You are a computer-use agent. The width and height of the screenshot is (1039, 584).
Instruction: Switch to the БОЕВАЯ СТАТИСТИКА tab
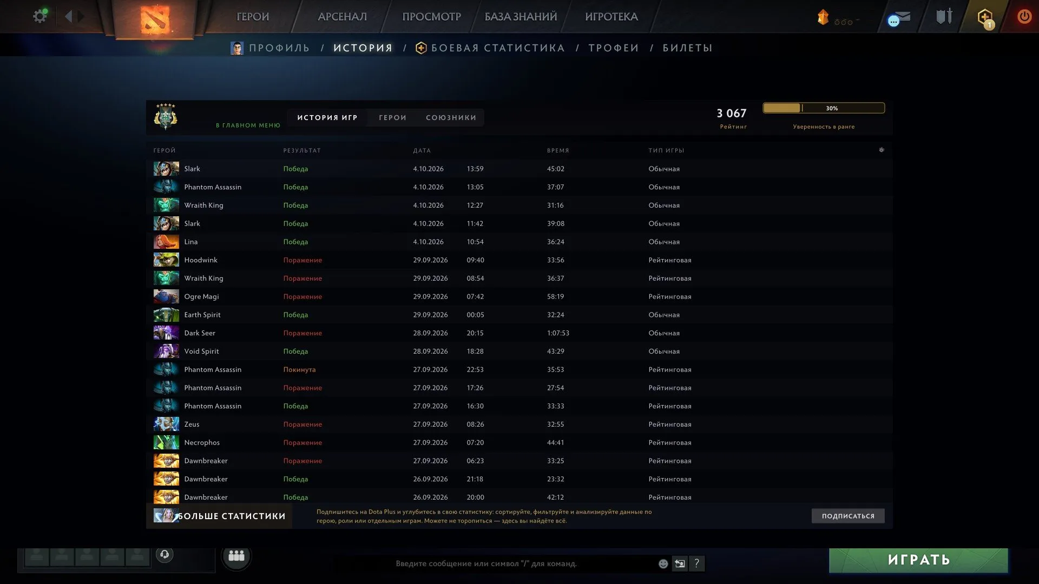pos(490,48)
